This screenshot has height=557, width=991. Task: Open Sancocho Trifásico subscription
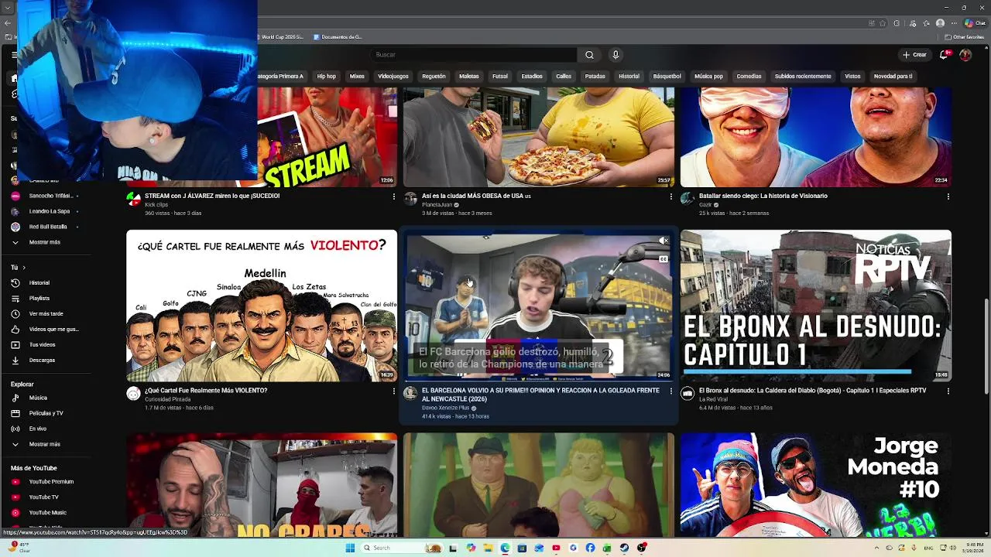[50, 196]
